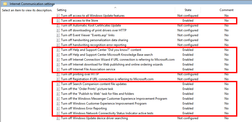
Task: Click Enabled state of "Order Prints" picture task
Action: click(x=188, y=89)
